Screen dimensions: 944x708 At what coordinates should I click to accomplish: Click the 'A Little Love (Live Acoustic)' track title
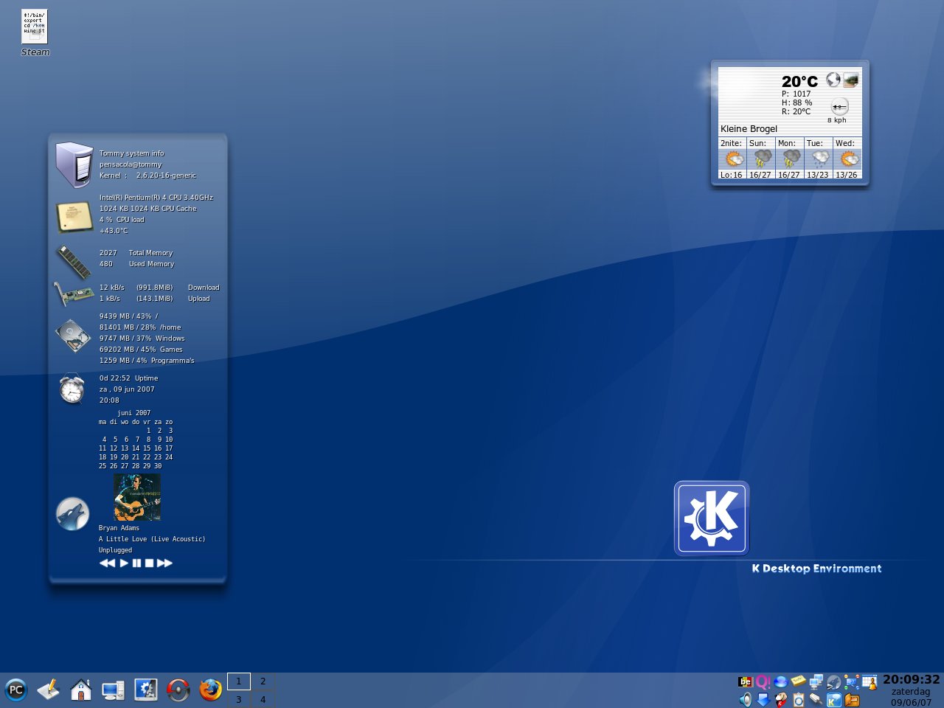pyautogui.click(x=152, y=539)
